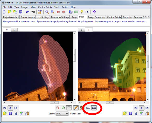This screenshot has width=152, height=123.
Task: Load mask via left pane folder icon
Action: tap(5, 113)
